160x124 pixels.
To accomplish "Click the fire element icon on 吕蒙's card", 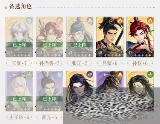I will pos(120,21).
